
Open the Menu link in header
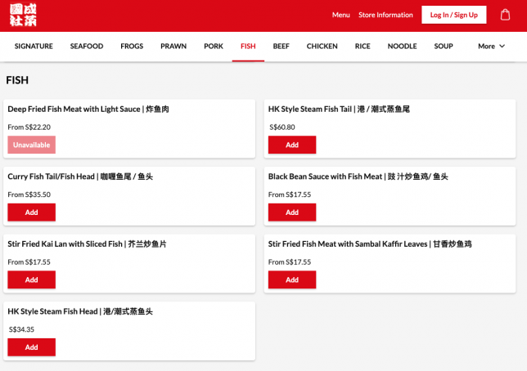(x=340, y=15)
